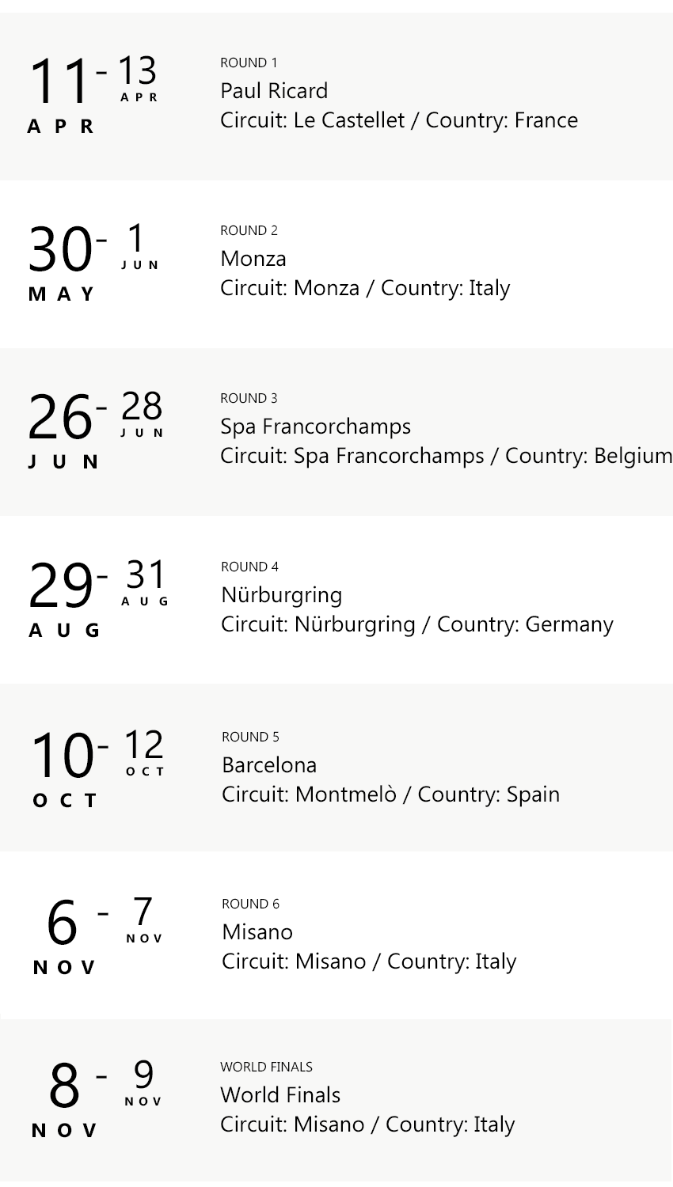Screen dimensions: 673x1187
Task: Click the 30 MAY start date
Action: (61, 261)
